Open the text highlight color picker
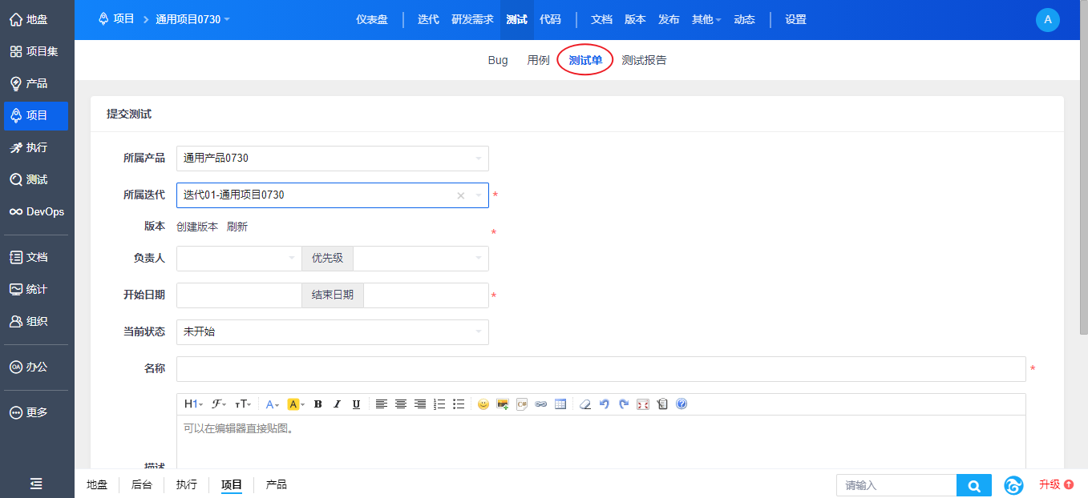Image resolution: width=1088 pixels, height=498 pixels. (x=295, y=404)
